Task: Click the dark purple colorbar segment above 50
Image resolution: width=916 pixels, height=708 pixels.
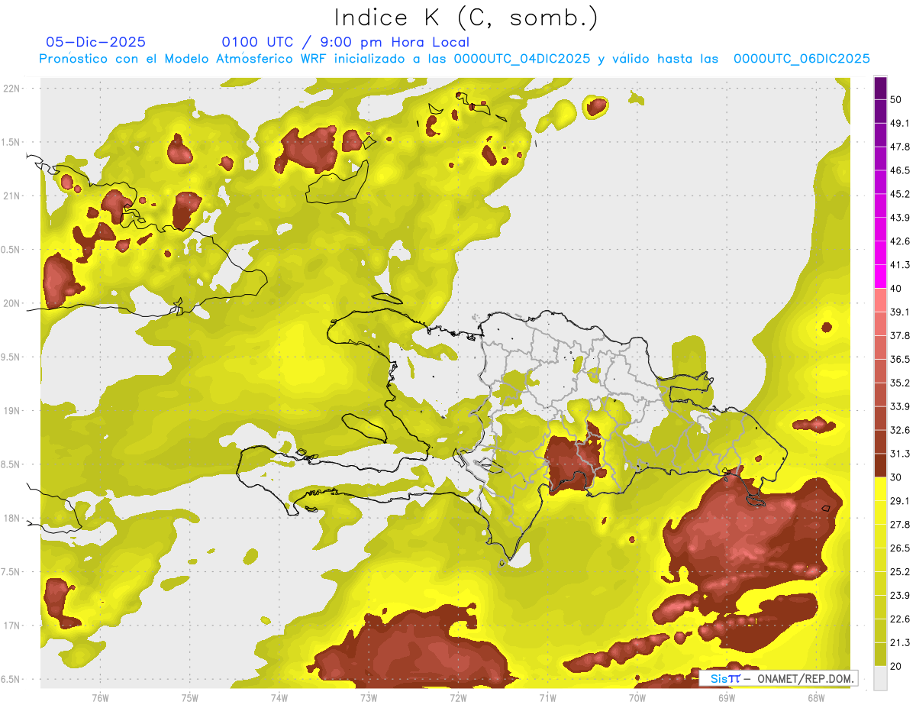Action: [x=880, y=88]
